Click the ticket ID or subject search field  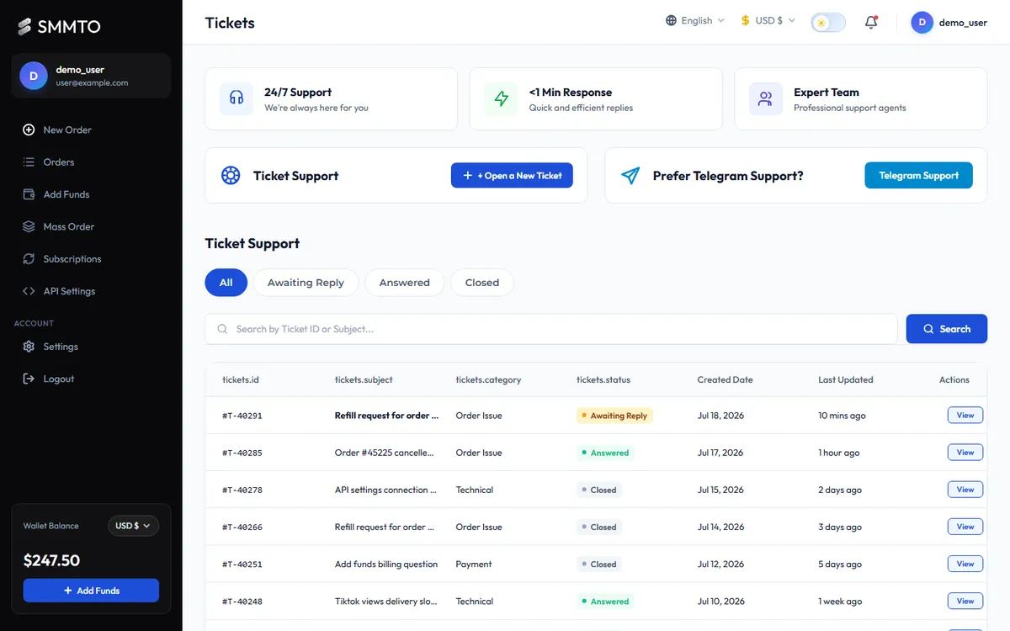click(x=551, y=329)
